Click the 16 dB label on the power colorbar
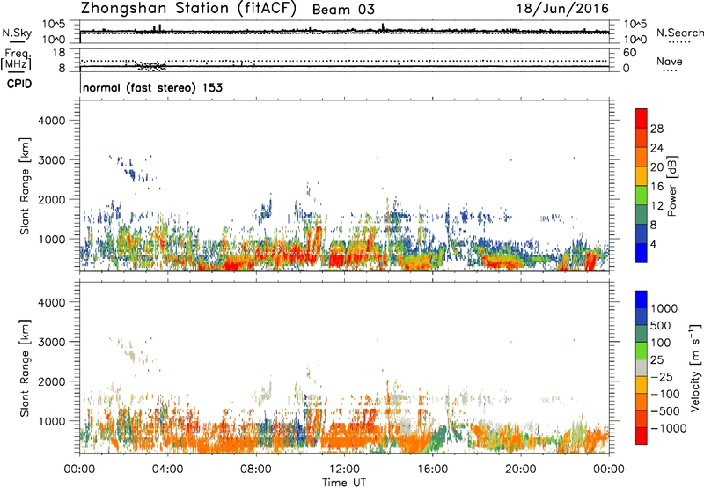The height and width of the screenshot is (488, 704). pyautogui.click(x=656, y=187)
